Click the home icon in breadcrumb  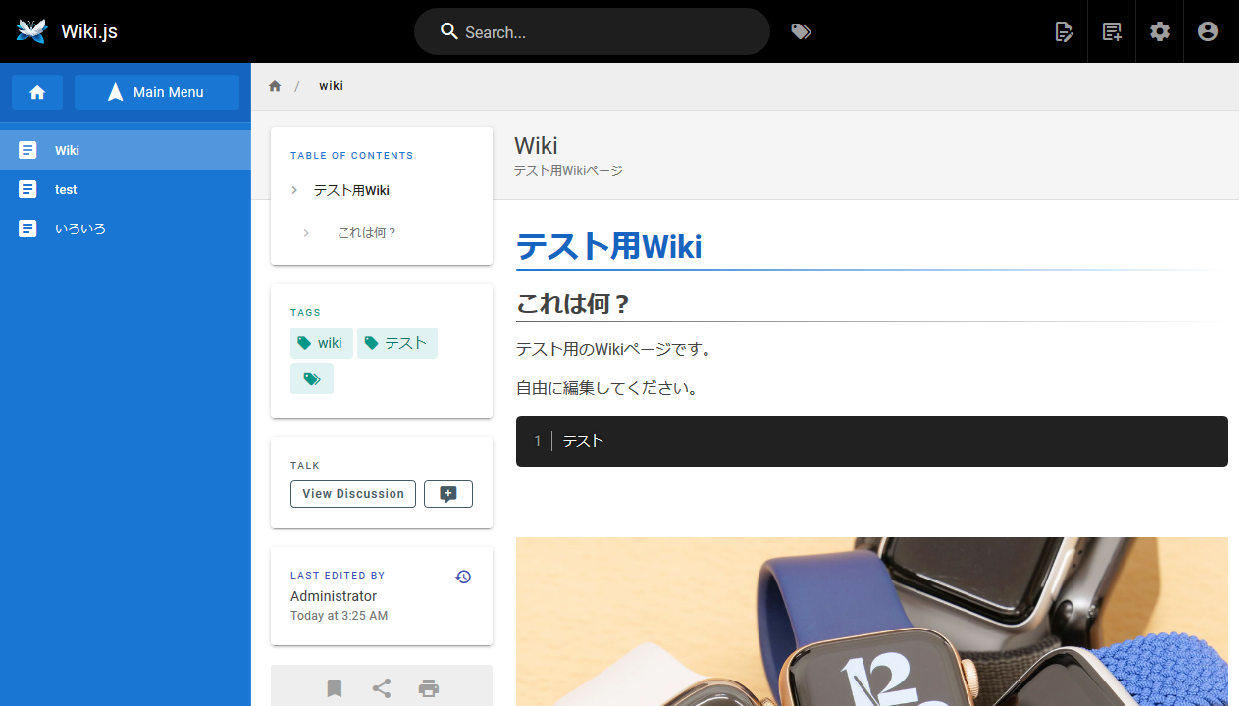click(275, 86)
